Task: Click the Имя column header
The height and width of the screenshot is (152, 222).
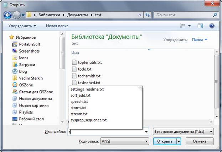Action: coord(75,53)
